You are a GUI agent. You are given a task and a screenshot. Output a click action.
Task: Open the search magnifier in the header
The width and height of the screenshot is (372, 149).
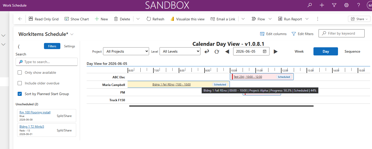[x=310, y=5]
